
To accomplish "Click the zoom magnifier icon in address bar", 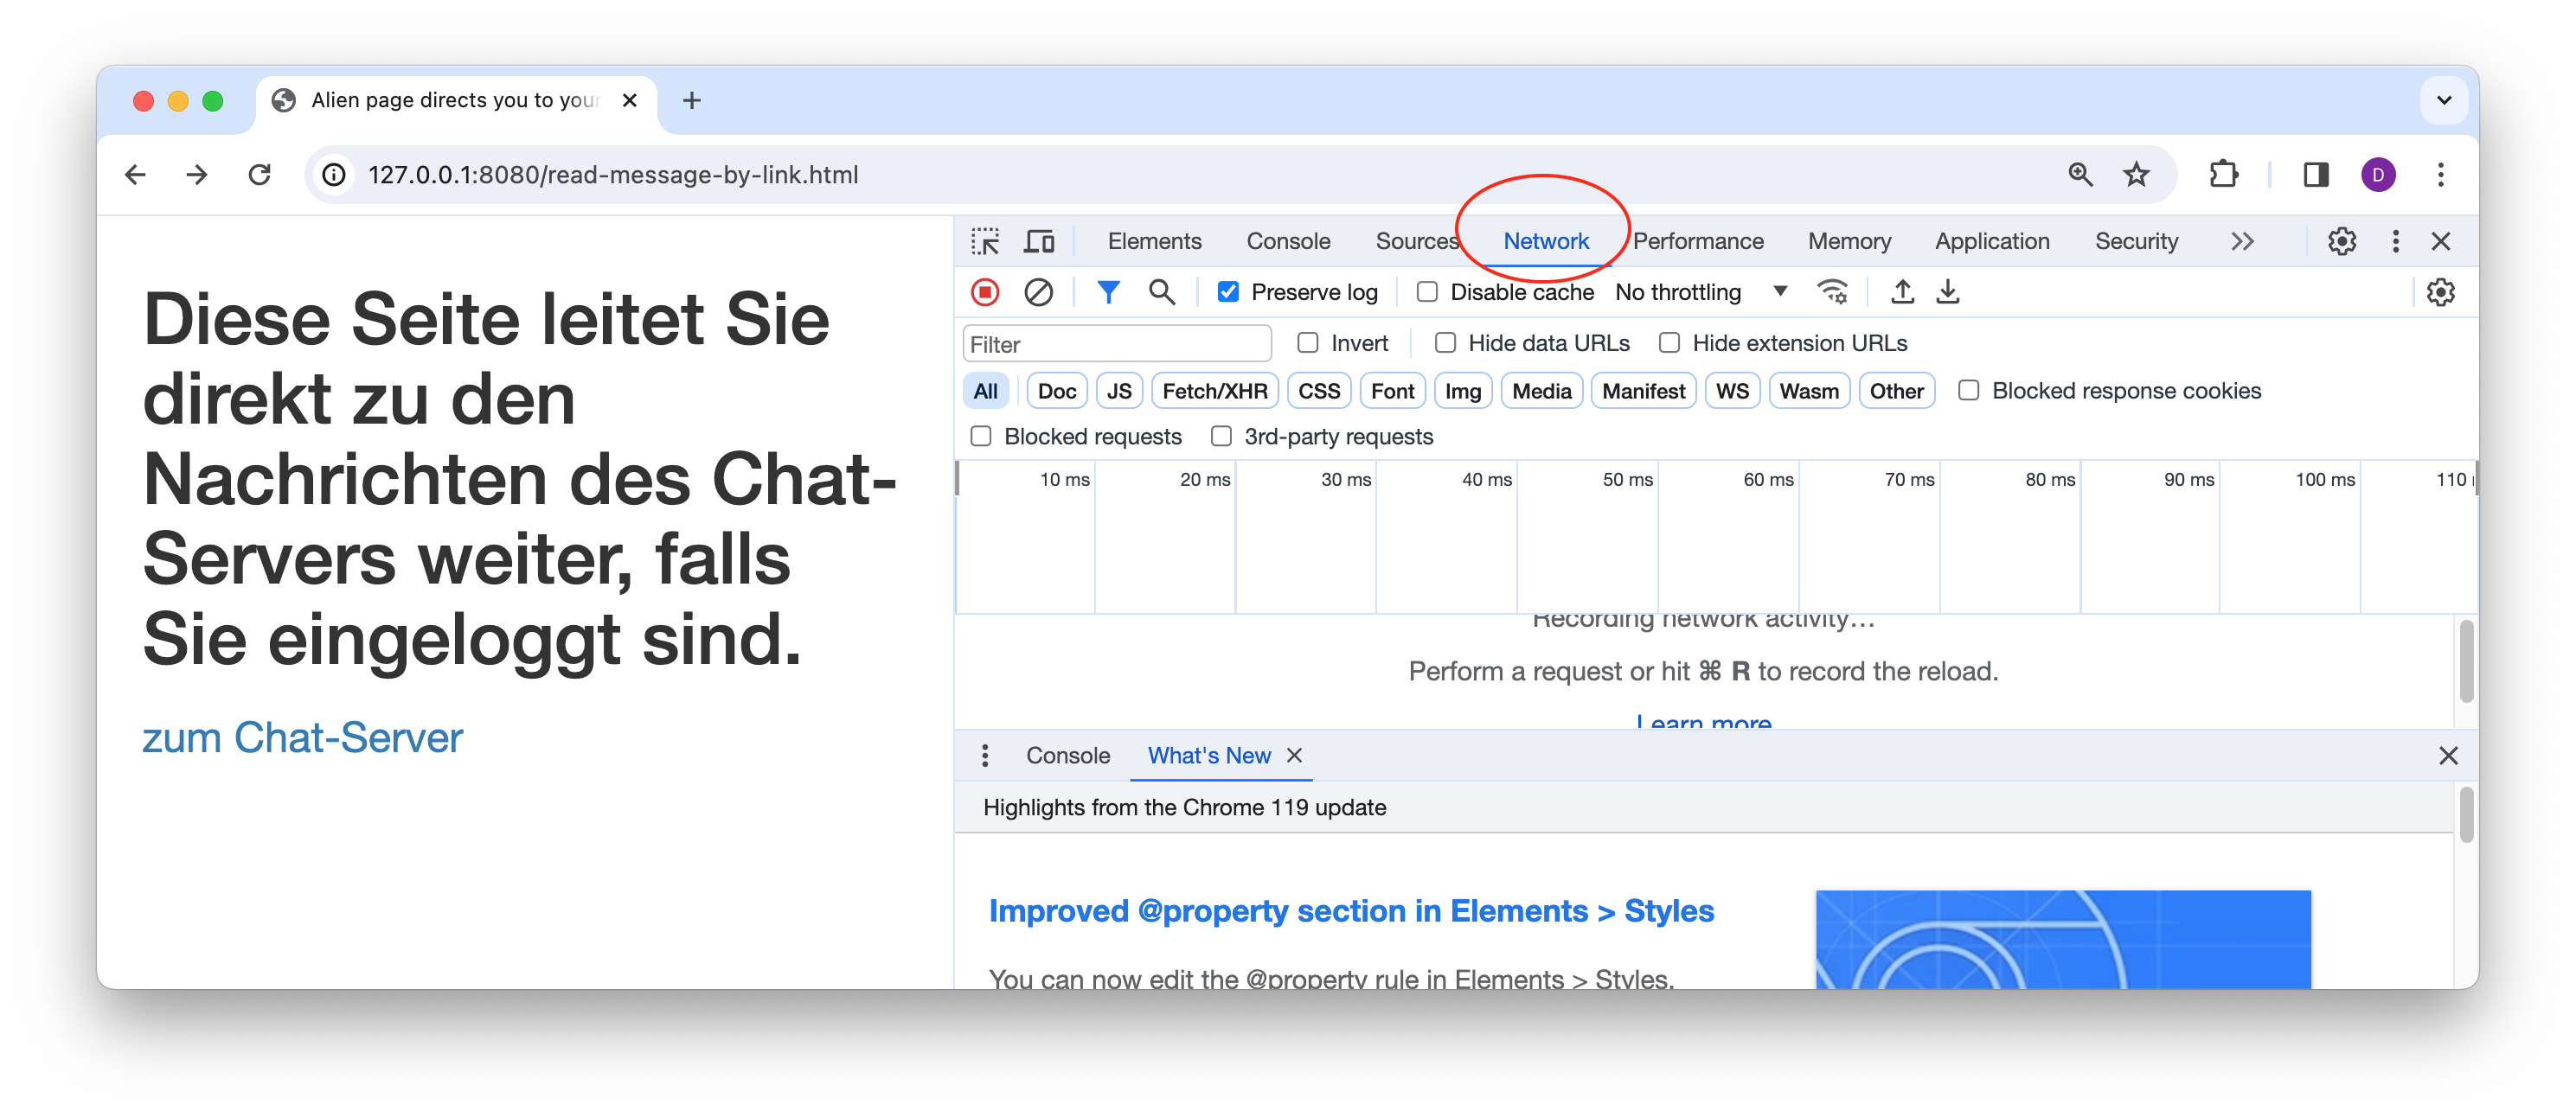I will point(2080,175).
